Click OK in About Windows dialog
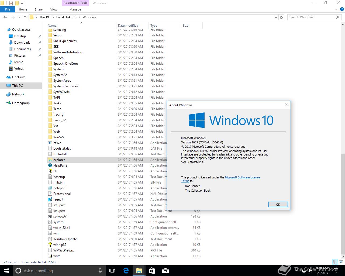 [278, 205]
